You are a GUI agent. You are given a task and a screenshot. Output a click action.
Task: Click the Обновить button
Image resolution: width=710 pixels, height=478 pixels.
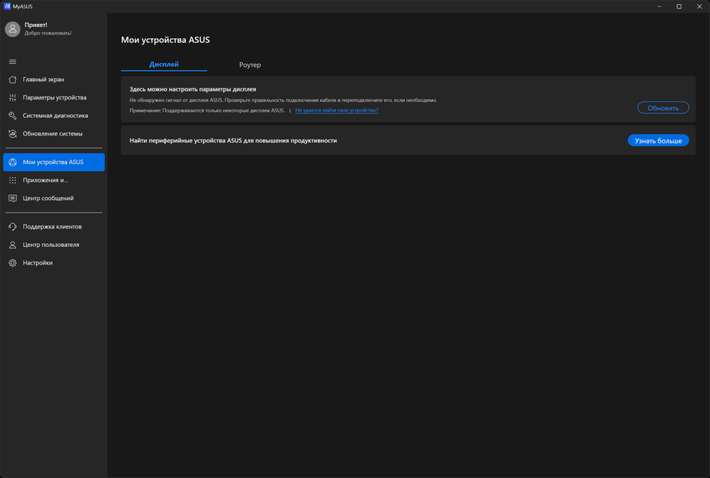(x=663, y=108)
